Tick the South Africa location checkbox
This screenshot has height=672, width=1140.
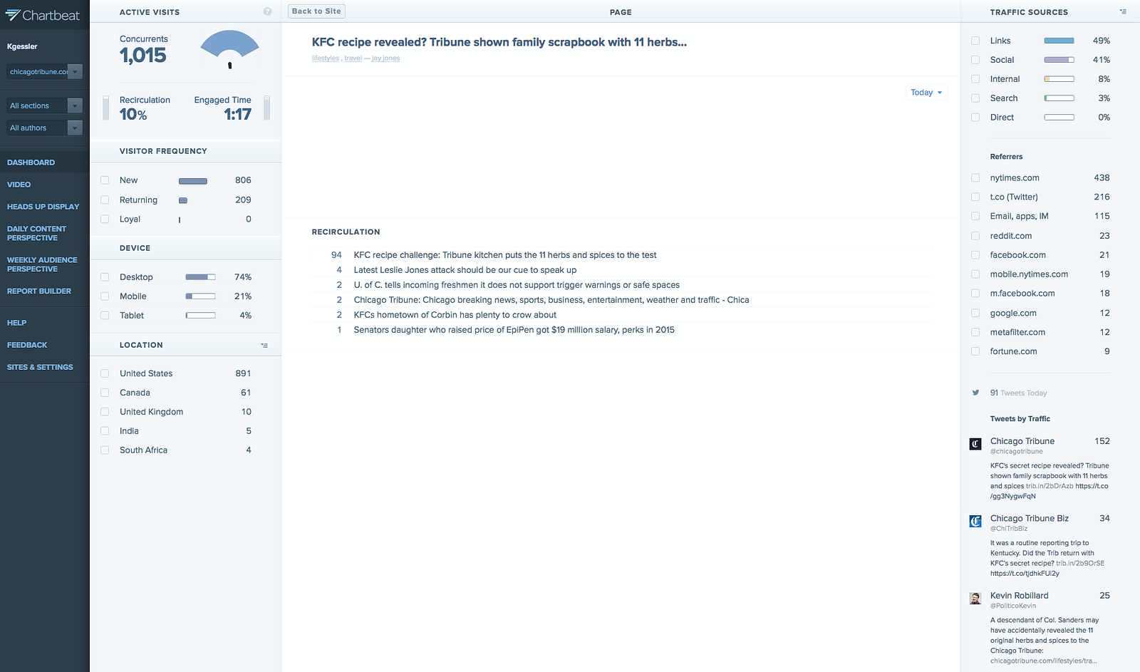pyautogui.click(x=105, y=450)
